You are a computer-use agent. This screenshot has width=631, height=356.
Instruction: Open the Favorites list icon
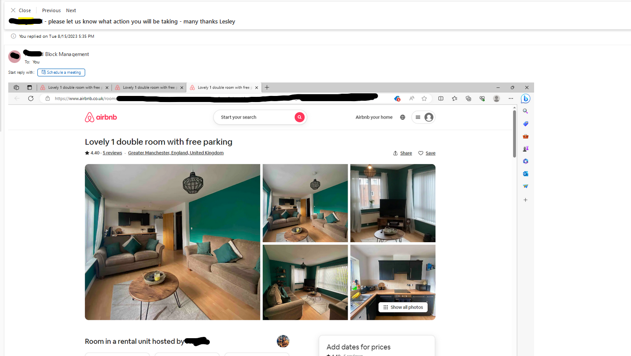pyautogui.click(x=455, y=99)
